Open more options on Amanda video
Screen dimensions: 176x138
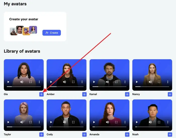[125, 122]
